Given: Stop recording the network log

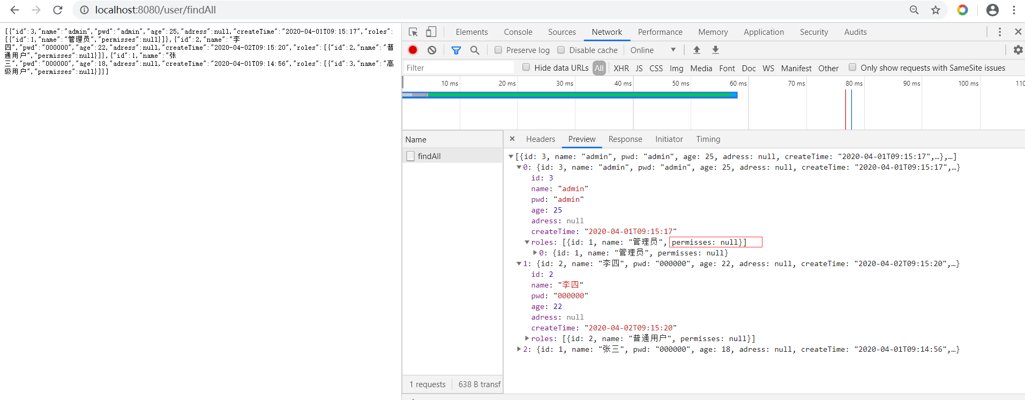Looking at the screenshot, I should pyautogui.click(x=413, y=50).
